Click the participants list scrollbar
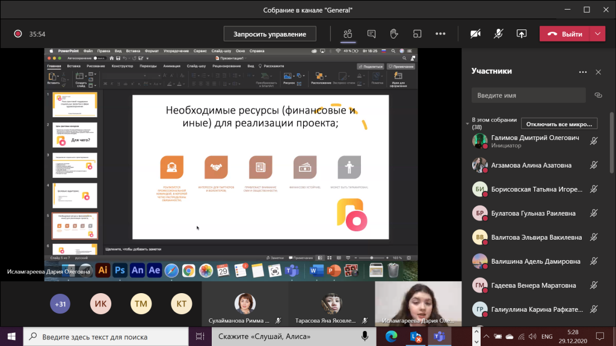The height and width of the screenshot is (346, 616). pyautogui.click(x=612, y=143)
